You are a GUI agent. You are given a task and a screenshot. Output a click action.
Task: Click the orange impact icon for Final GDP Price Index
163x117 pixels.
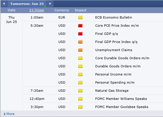pyautogui.click(x=80, y=42)
